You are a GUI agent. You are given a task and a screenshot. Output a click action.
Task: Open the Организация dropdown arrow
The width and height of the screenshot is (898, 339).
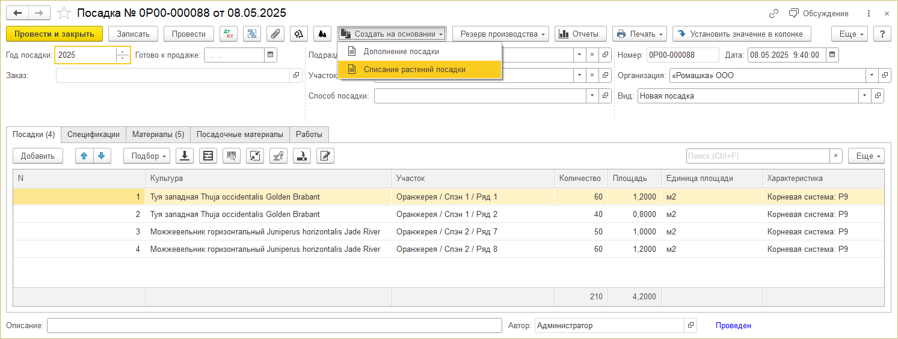pos(872,76)
